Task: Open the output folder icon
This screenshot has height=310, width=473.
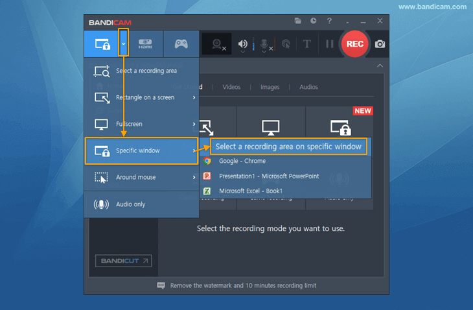Action: (x=298, y=21)
